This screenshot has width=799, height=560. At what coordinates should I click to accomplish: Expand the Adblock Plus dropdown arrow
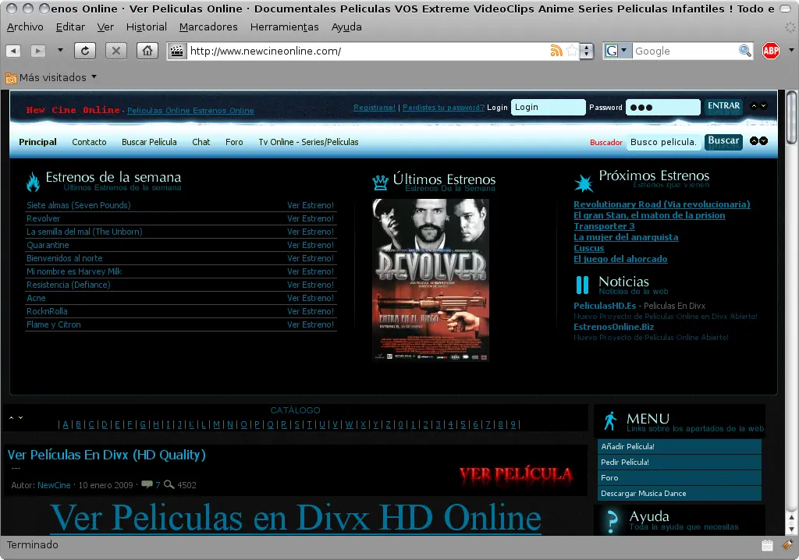[791, 50]
